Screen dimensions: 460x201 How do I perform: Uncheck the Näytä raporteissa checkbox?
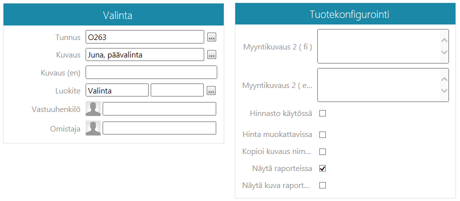323,168
